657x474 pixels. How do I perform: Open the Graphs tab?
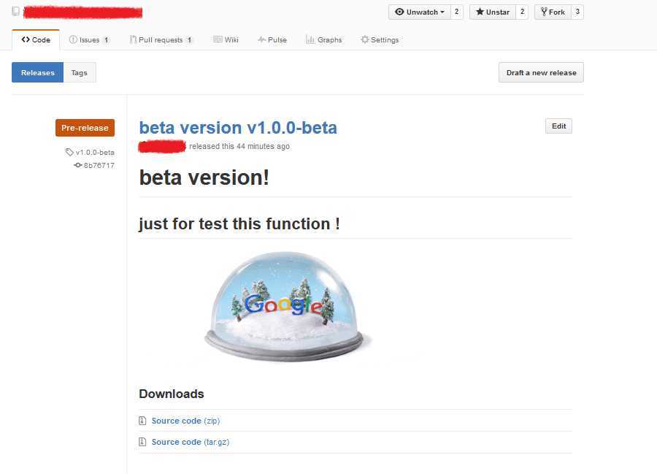coord(323,39)
